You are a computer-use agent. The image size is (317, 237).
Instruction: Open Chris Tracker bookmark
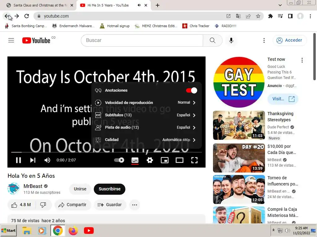pos(196,26)
